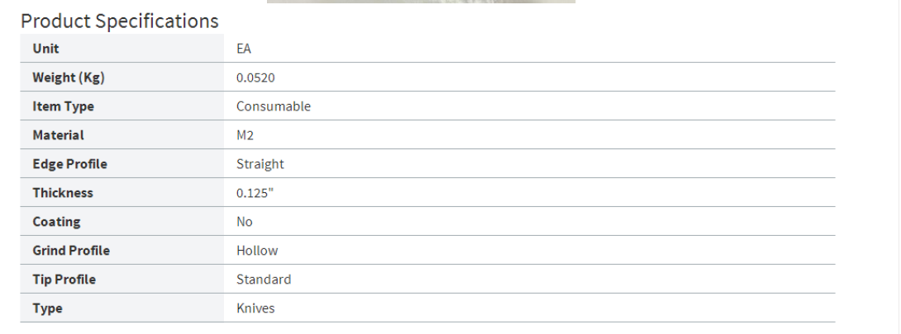Select the No coating value

pyautogui.click(x=245, y=222)
